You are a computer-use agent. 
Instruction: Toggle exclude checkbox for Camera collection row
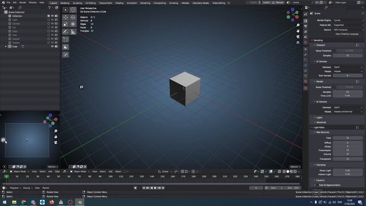pos(49,23)
